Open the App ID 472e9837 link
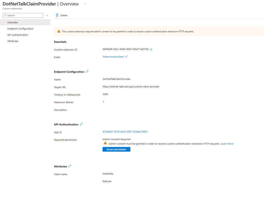Screen dimensions: 264x201 (x=125, y=132)
